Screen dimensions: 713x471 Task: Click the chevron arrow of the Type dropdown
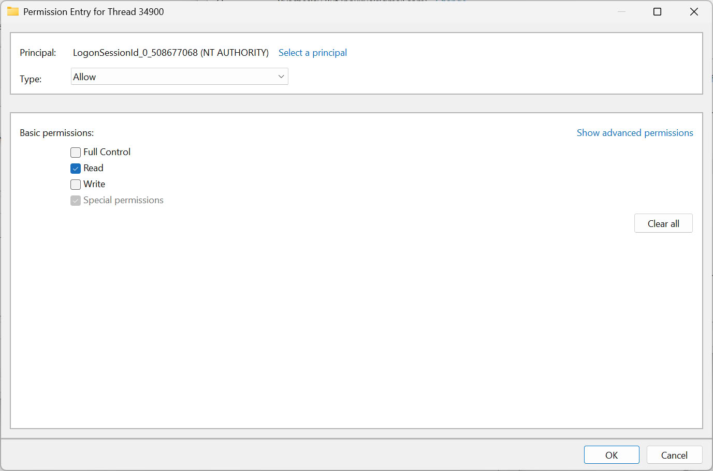pyautogui.click(x=281, y=77)
